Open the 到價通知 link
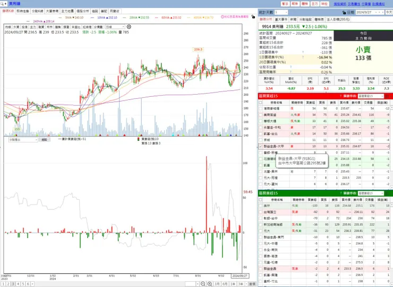Screen dimensions: 393x287 [x=379, y=4]
